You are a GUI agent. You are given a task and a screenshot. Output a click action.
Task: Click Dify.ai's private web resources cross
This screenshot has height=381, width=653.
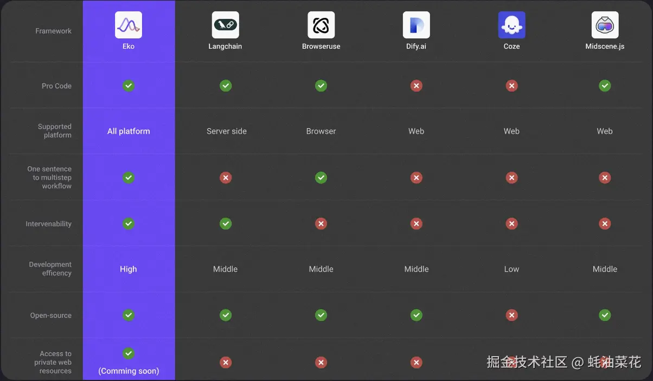point(417,363)
